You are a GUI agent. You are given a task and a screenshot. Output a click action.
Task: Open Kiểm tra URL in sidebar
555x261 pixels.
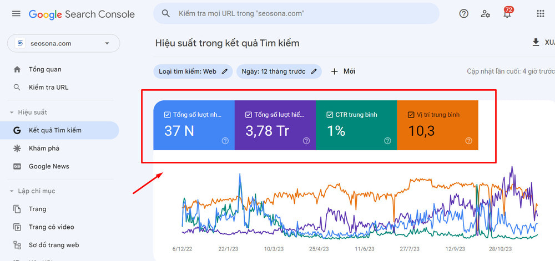48,88
